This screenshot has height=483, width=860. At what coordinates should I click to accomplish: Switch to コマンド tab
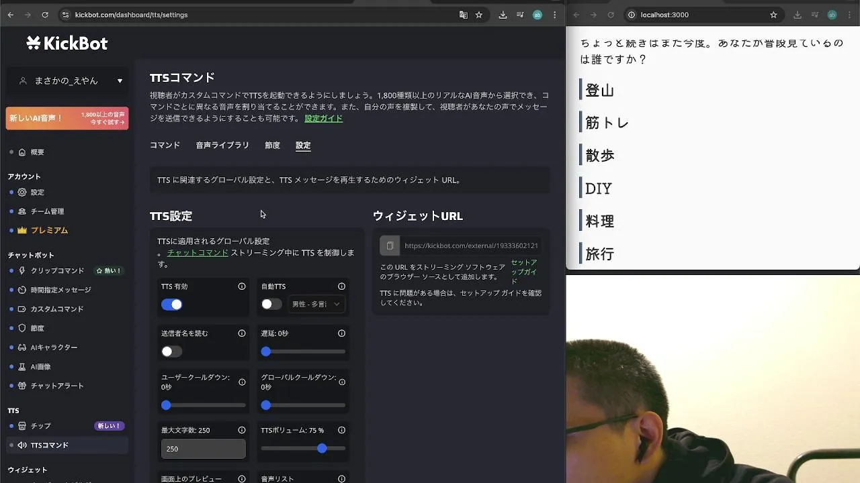pyautogui.click(x=165, y=145)
